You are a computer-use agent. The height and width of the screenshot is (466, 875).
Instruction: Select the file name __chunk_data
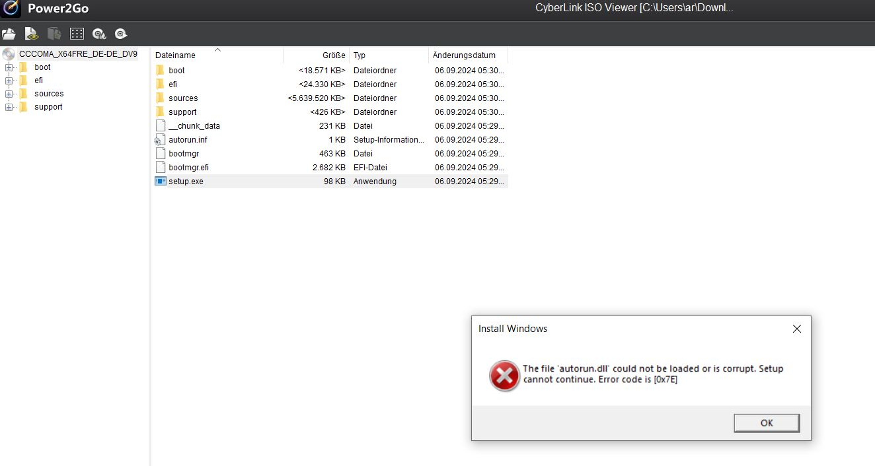pyautogui.click(x=194, y=126)
